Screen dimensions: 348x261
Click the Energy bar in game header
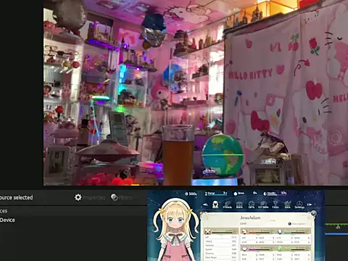click(215, 194)
